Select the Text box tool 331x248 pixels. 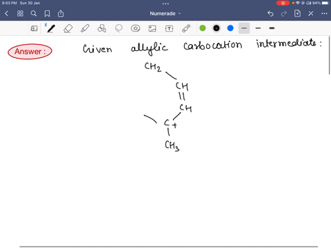[169, 28]
